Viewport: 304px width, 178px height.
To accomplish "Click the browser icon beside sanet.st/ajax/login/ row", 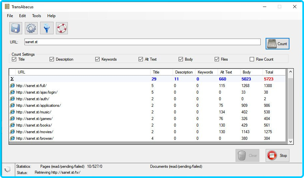I will (x=13, y=92).
